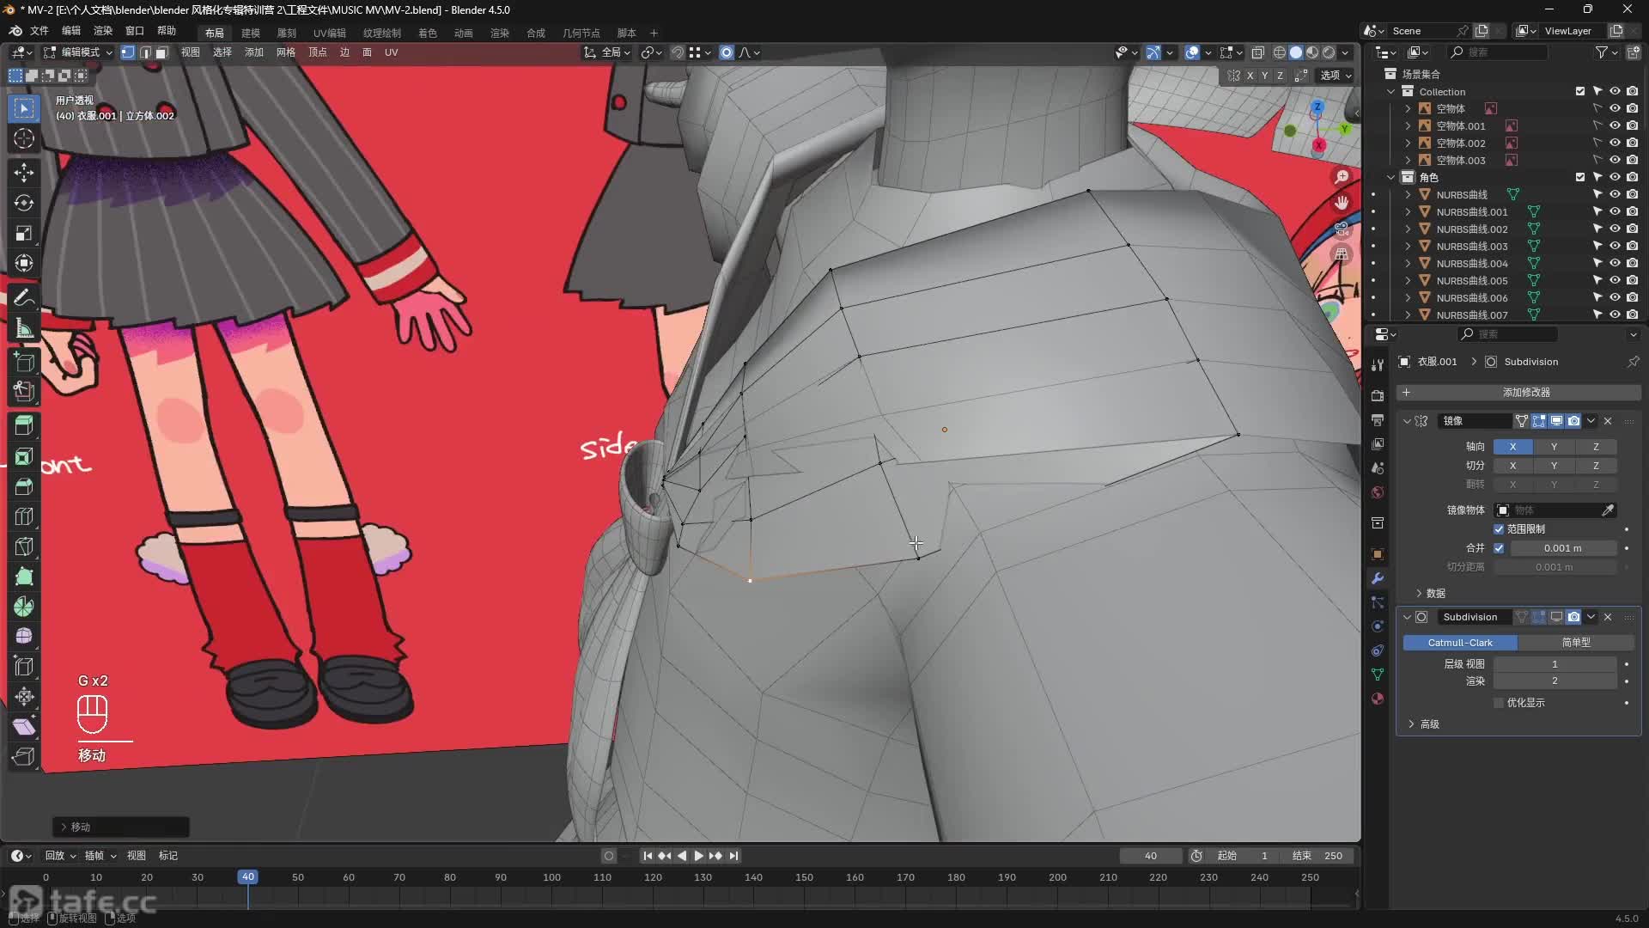Open the 编辑模式 mode dropdown
The image size is (1649, 928).
(x=79, y=52)
